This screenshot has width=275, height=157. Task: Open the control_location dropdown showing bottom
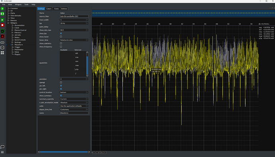point(74,92)
